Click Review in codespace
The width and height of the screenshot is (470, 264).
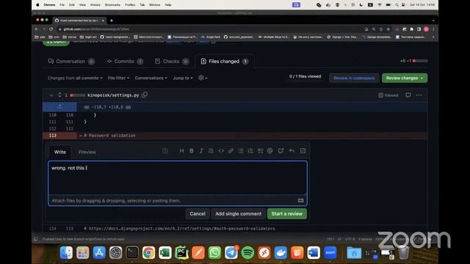[354, 78]
